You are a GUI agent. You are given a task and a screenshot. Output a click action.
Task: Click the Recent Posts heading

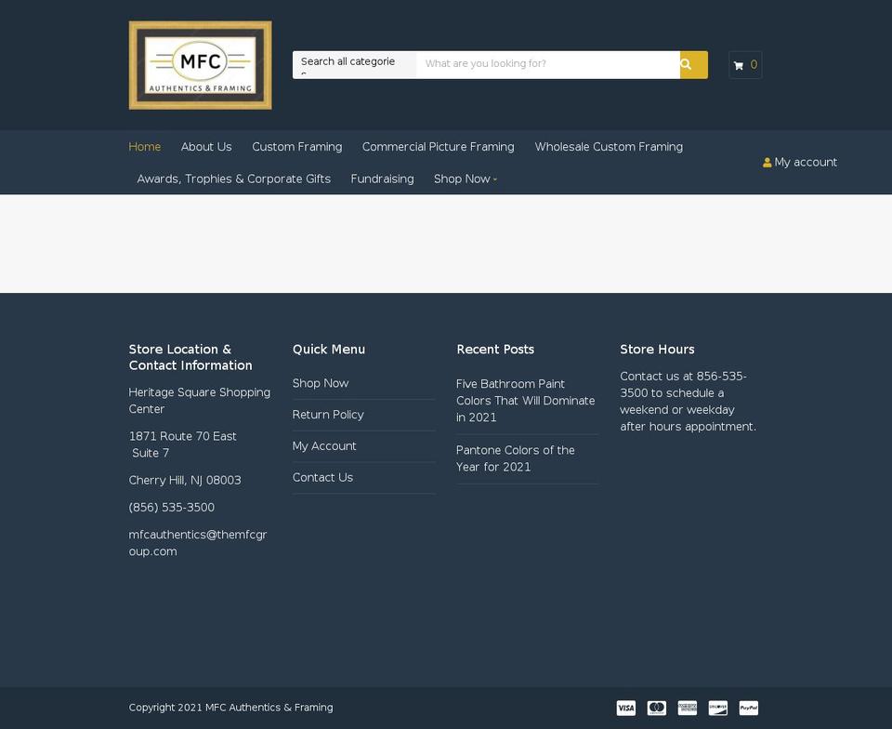coord(495,350)
